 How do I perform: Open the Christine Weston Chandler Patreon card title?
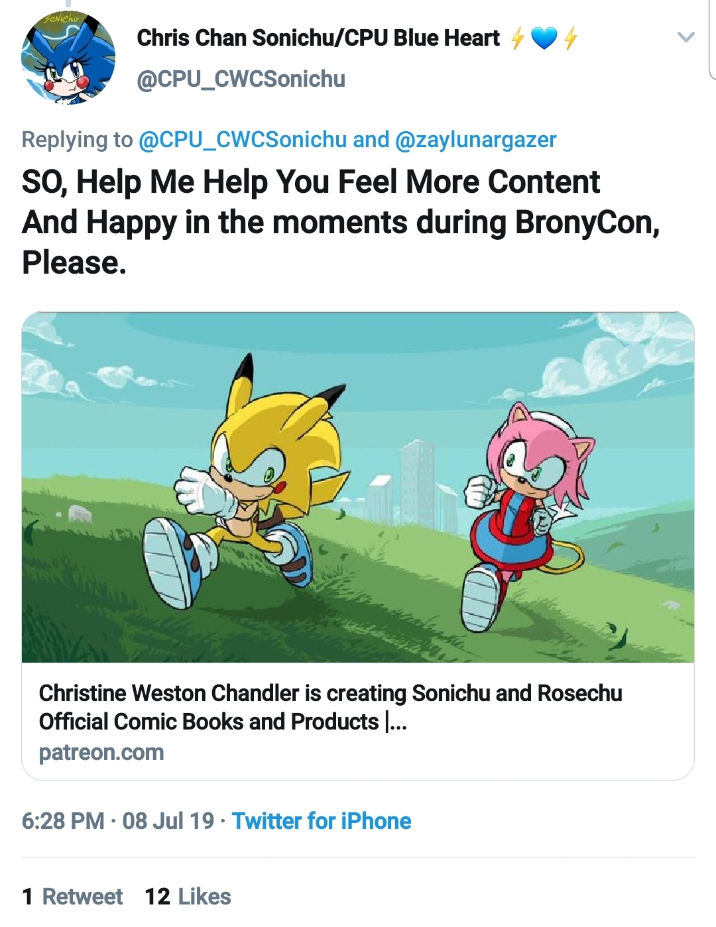330,707
